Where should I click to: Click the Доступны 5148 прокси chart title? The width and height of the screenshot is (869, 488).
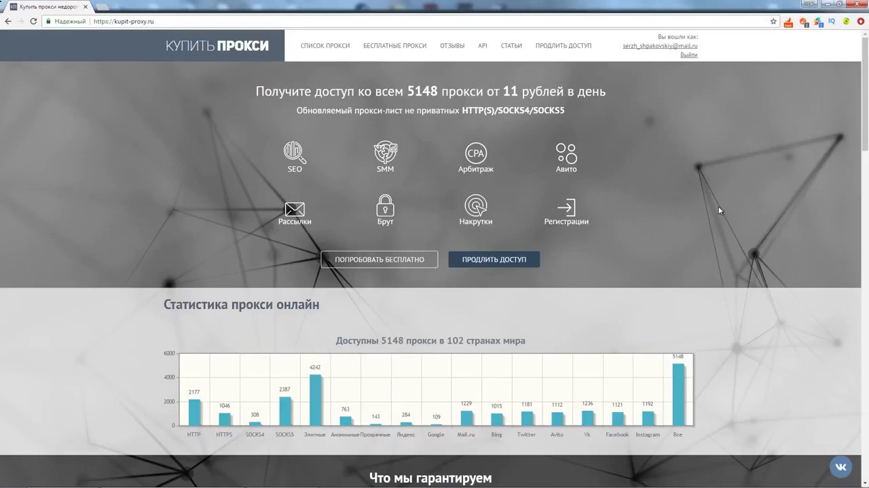point(430,340)
